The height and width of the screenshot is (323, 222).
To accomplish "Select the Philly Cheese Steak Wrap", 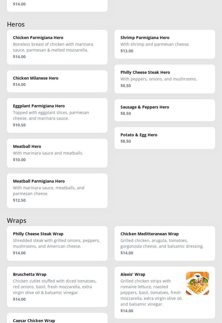I will click(x=57, y=243).
